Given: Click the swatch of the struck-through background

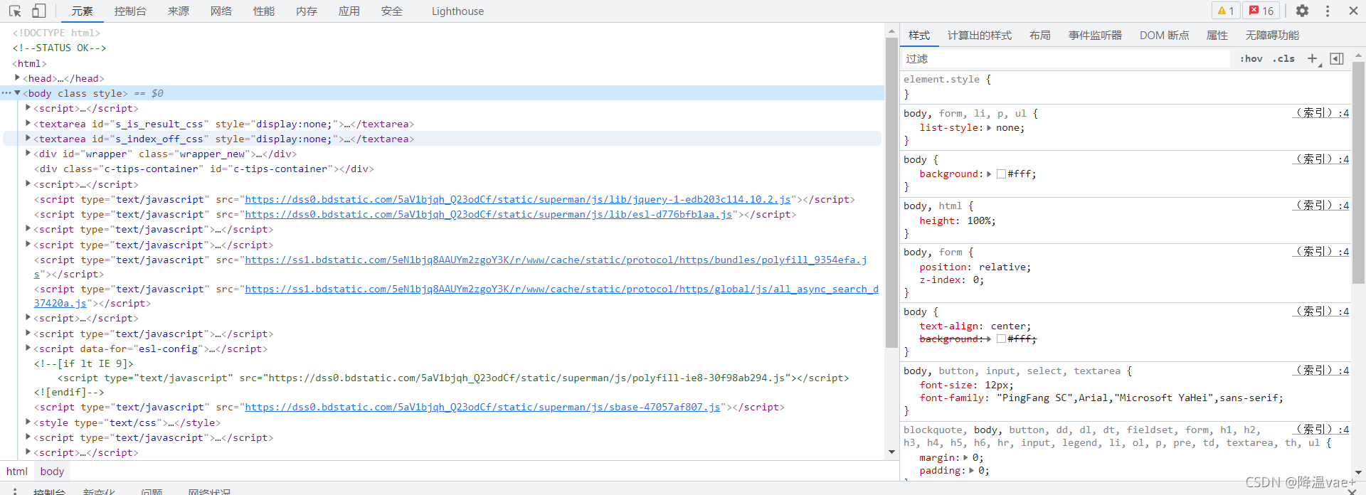Looking at the screenshot, I should (1001, 339).
